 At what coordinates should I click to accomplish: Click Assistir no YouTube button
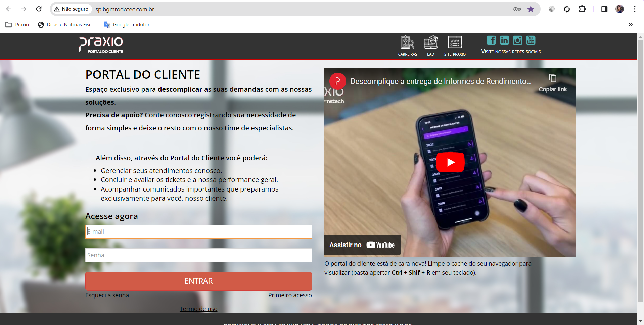click(x=362, y=245)
